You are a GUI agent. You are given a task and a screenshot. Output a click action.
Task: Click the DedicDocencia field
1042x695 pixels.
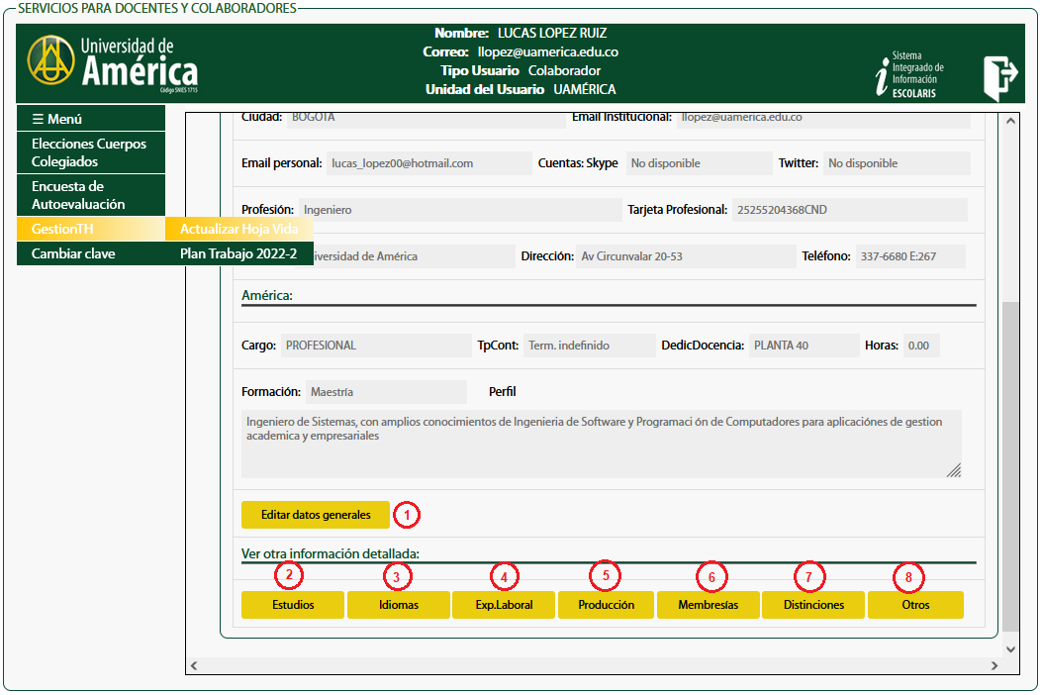[805, 346]
